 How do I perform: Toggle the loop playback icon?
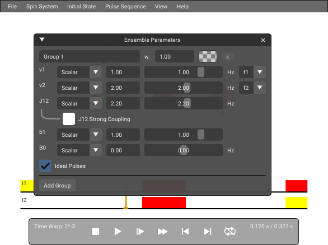(229, 232)
